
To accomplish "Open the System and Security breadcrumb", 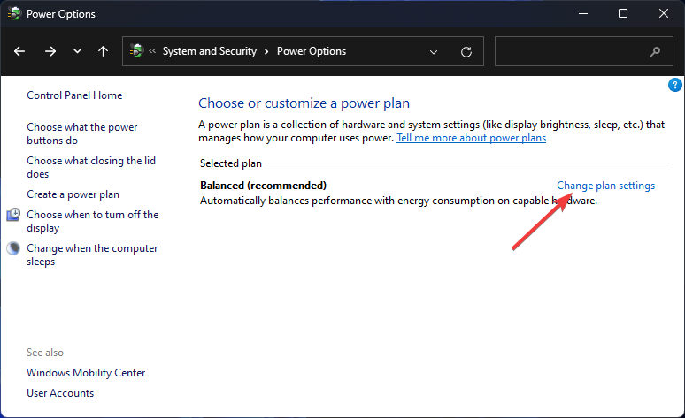I will pyautogui.click(x=209, y=51).
